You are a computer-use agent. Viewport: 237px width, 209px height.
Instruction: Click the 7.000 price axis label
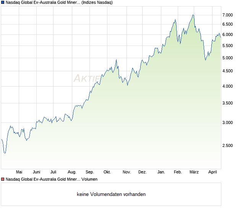coord(227,15)
